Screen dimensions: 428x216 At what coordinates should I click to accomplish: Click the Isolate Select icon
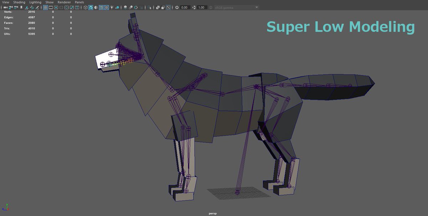pos(149,7)
